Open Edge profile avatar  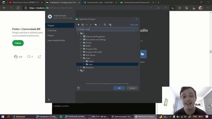pos(200,8)
